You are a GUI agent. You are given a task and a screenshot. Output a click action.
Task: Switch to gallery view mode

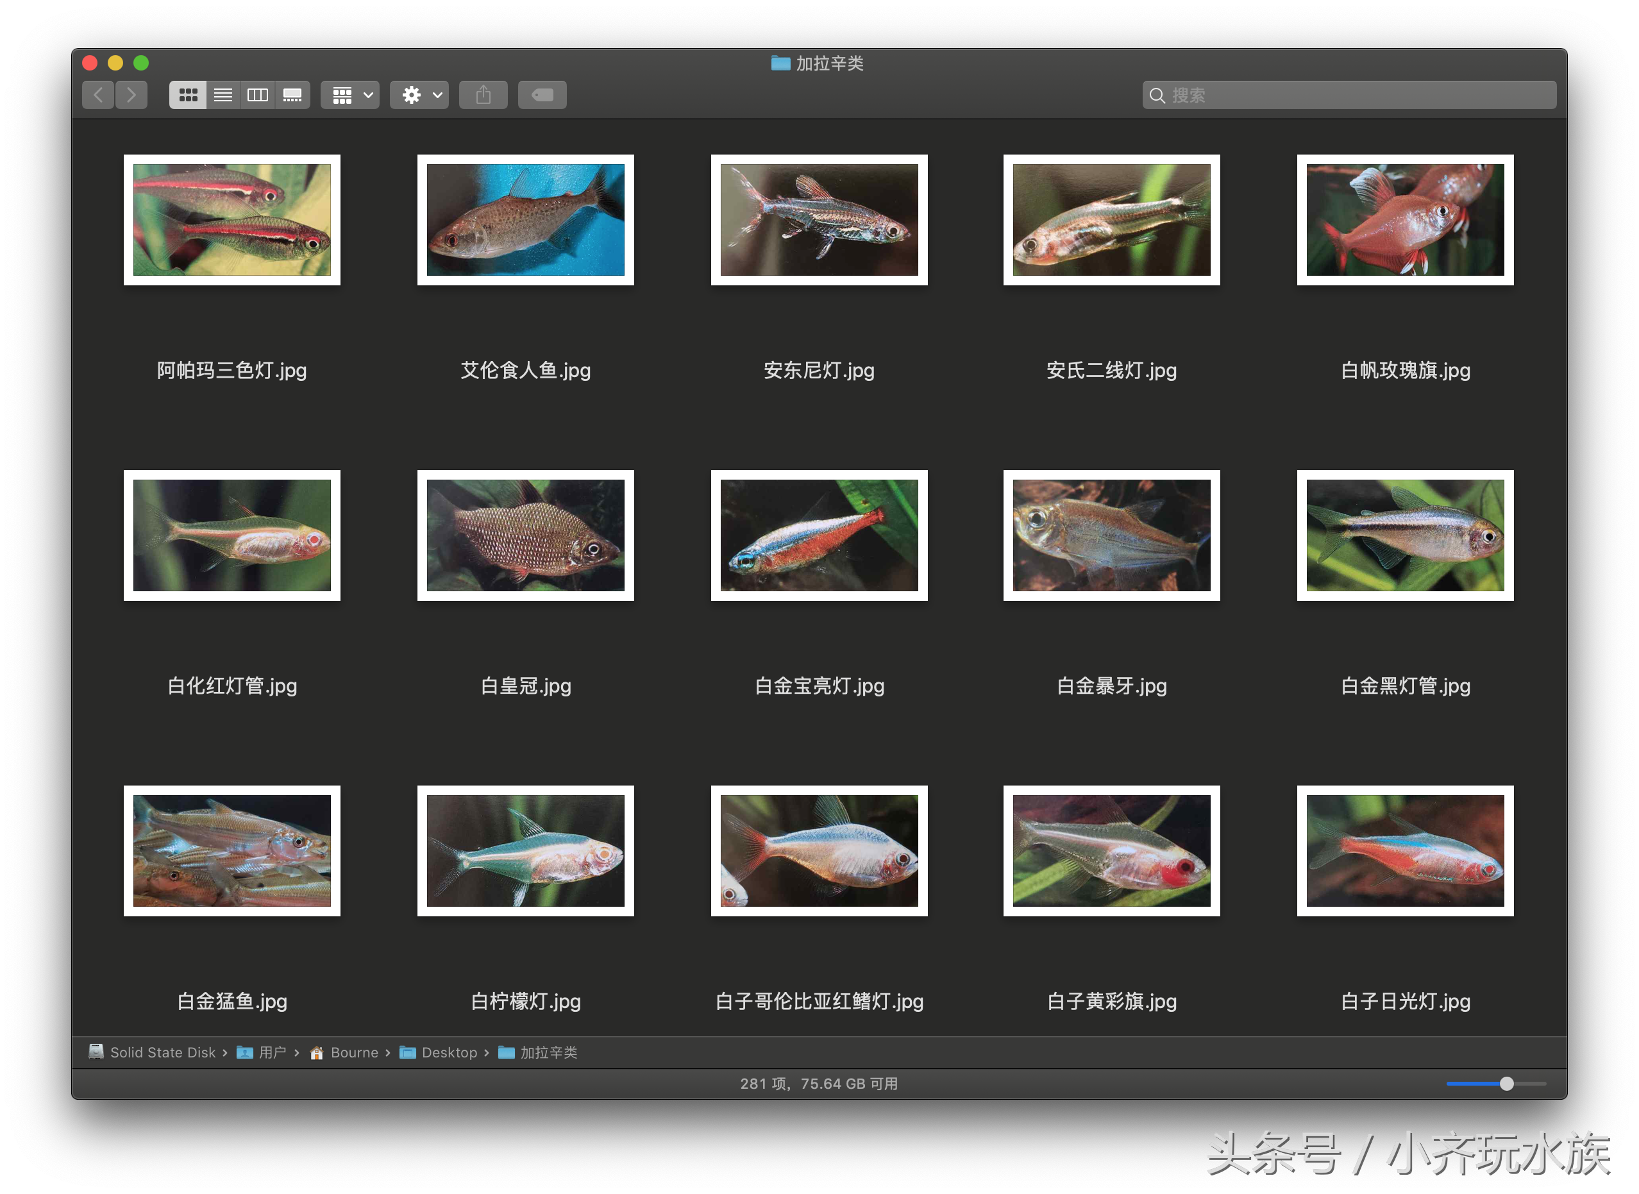[292, 95]
